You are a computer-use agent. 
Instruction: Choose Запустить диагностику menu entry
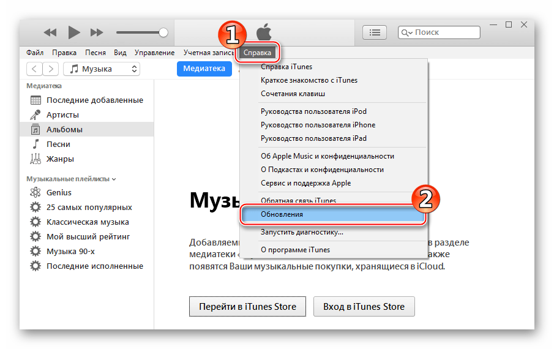[x=334, y=232]
